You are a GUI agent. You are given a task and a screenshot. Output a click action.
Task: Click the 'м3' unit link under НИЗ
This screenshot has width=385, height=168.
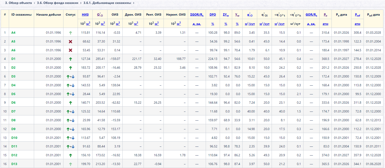tap(88, 23)
